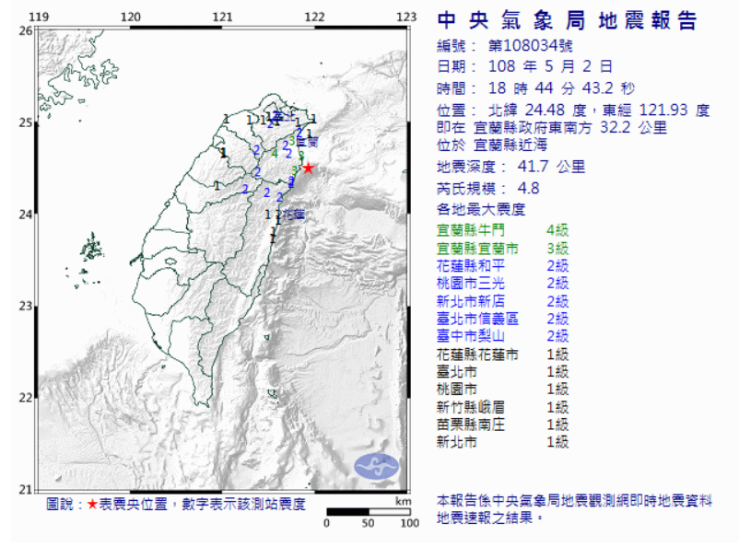Screen dimensions: 739x547
Task: Click the red epicenter star on the map
Action: coord(308,169)
